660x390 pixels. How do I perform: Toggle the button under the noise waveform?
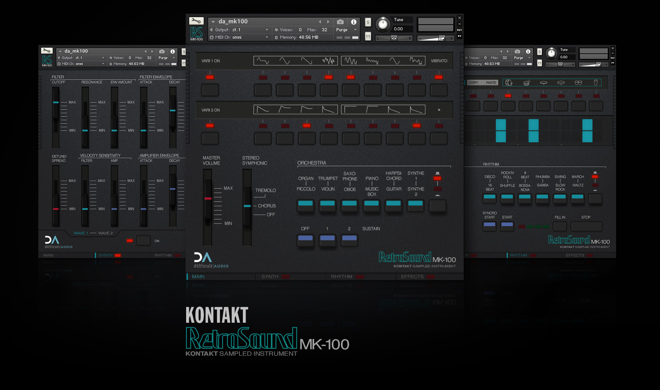click(x=329, y=90)
